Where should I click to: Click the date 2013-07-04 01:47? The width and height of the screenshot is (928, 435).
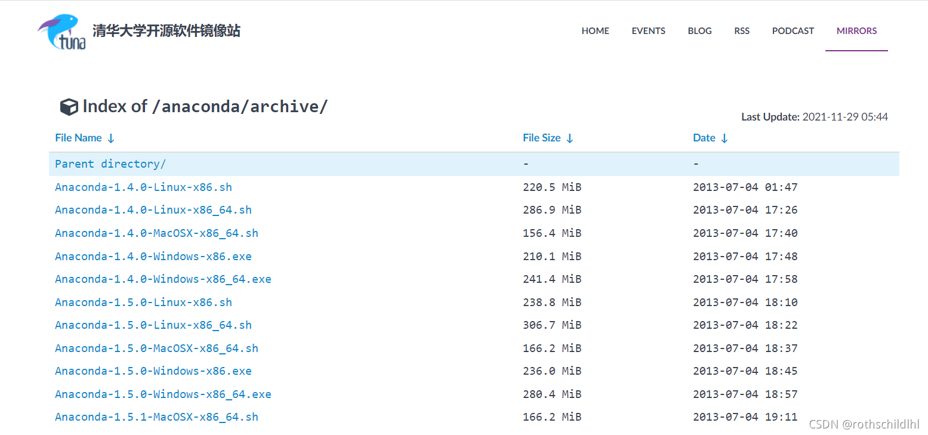(745, 187)
